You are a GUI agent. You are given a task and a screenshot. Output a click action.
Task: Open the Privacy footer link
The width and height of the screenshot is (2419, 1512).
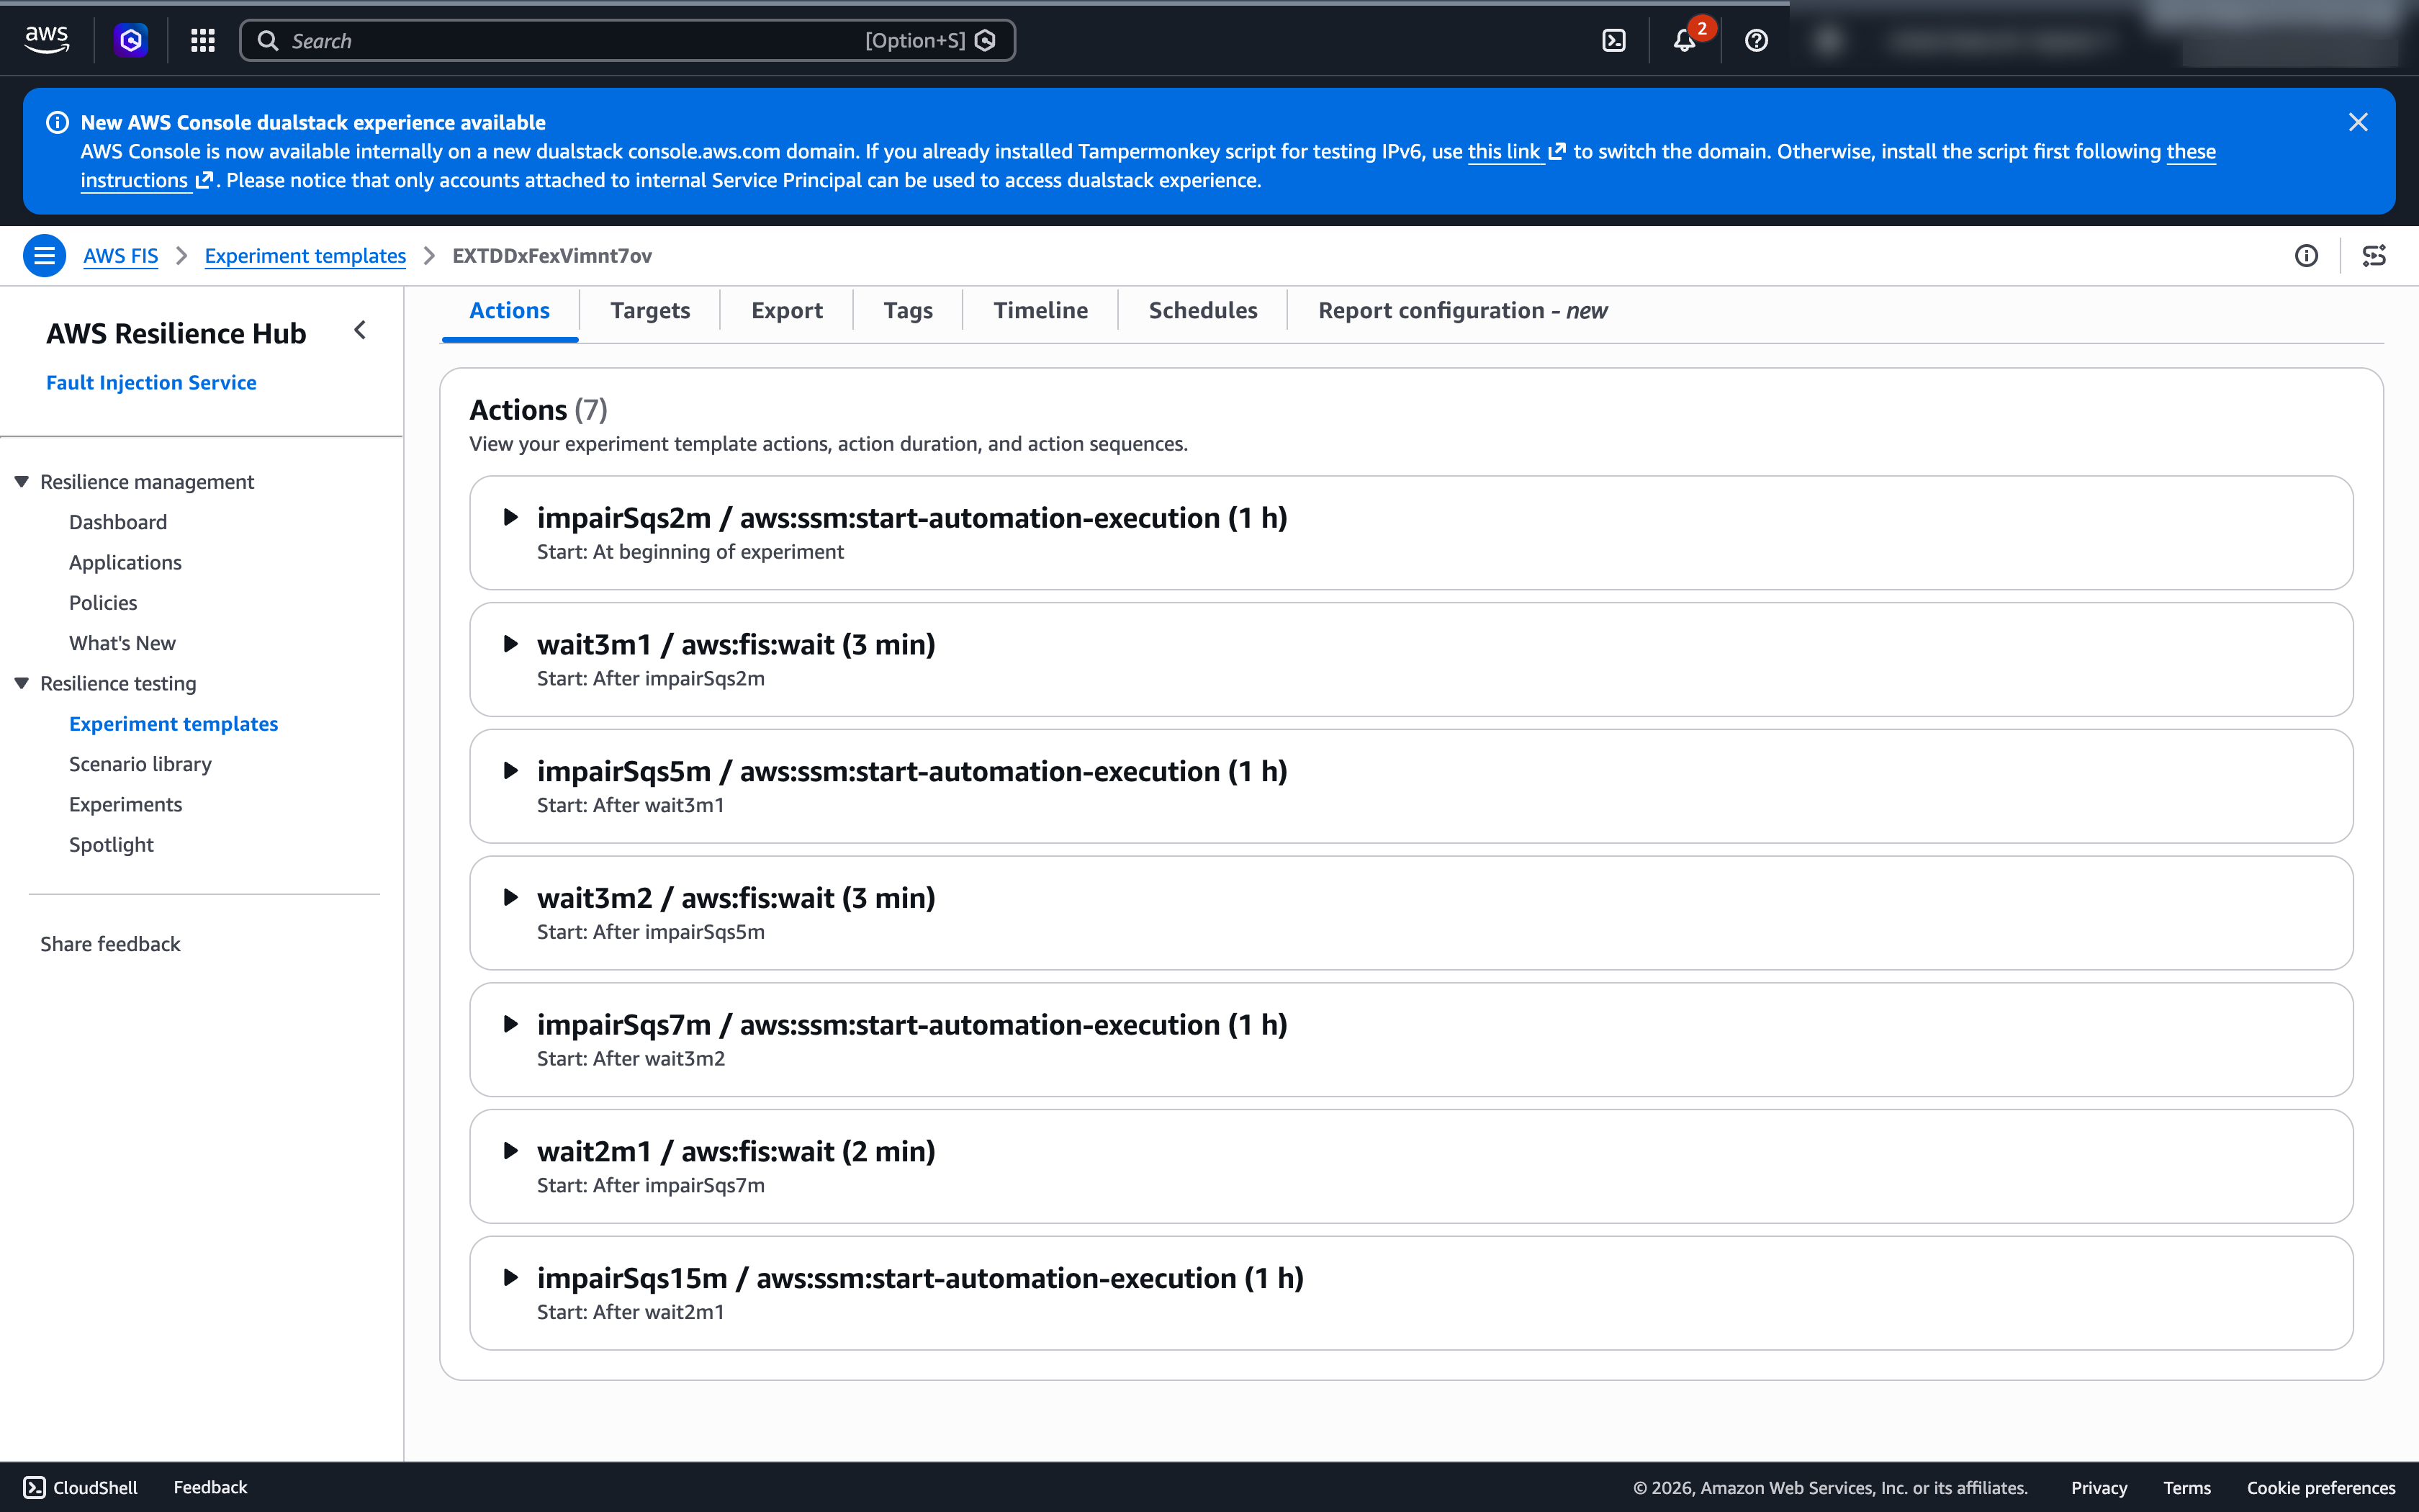coord(2099,1488)
